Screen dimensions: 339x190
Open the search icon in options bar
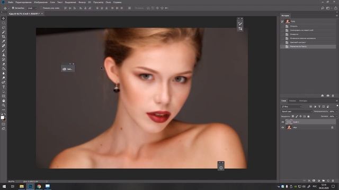coord(323,8)
